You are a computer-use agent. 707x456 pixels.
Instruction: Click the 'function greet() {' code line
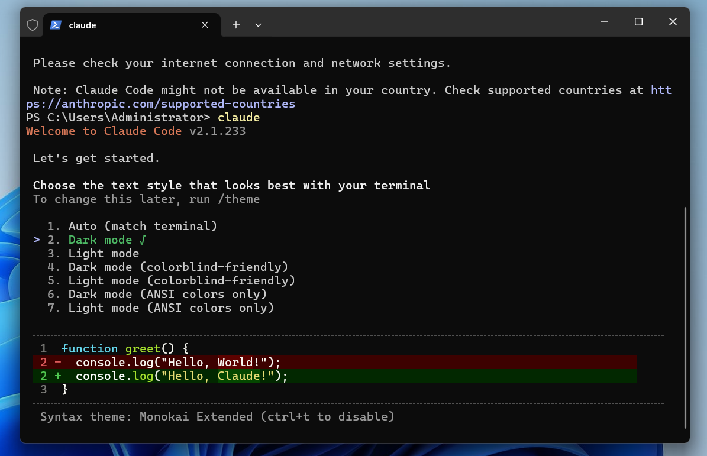tap(125, 348)
